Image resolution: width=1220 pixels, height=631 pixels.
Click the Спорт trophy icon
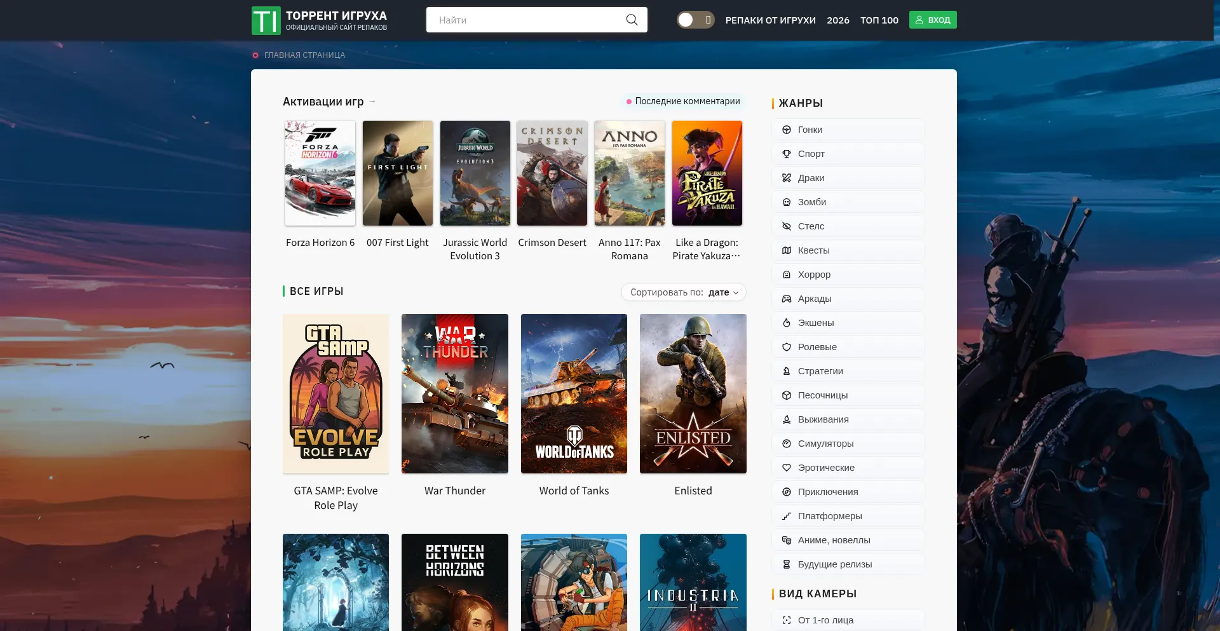click(x=787, y=154)
